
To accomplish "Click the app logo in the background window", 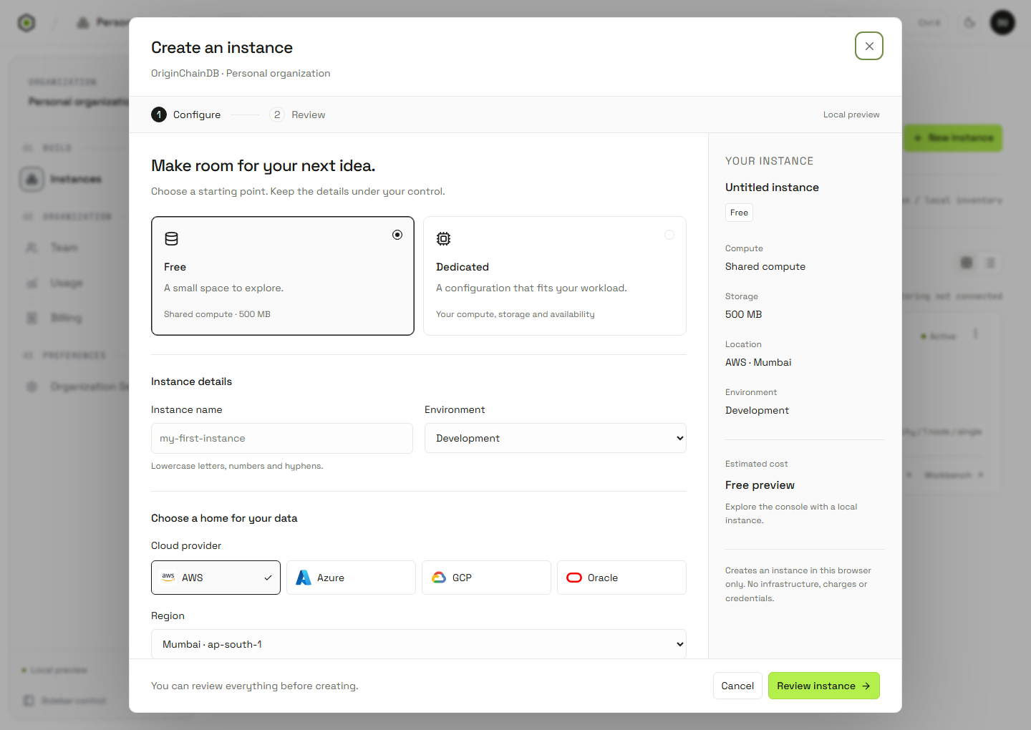I will [26, 23].
